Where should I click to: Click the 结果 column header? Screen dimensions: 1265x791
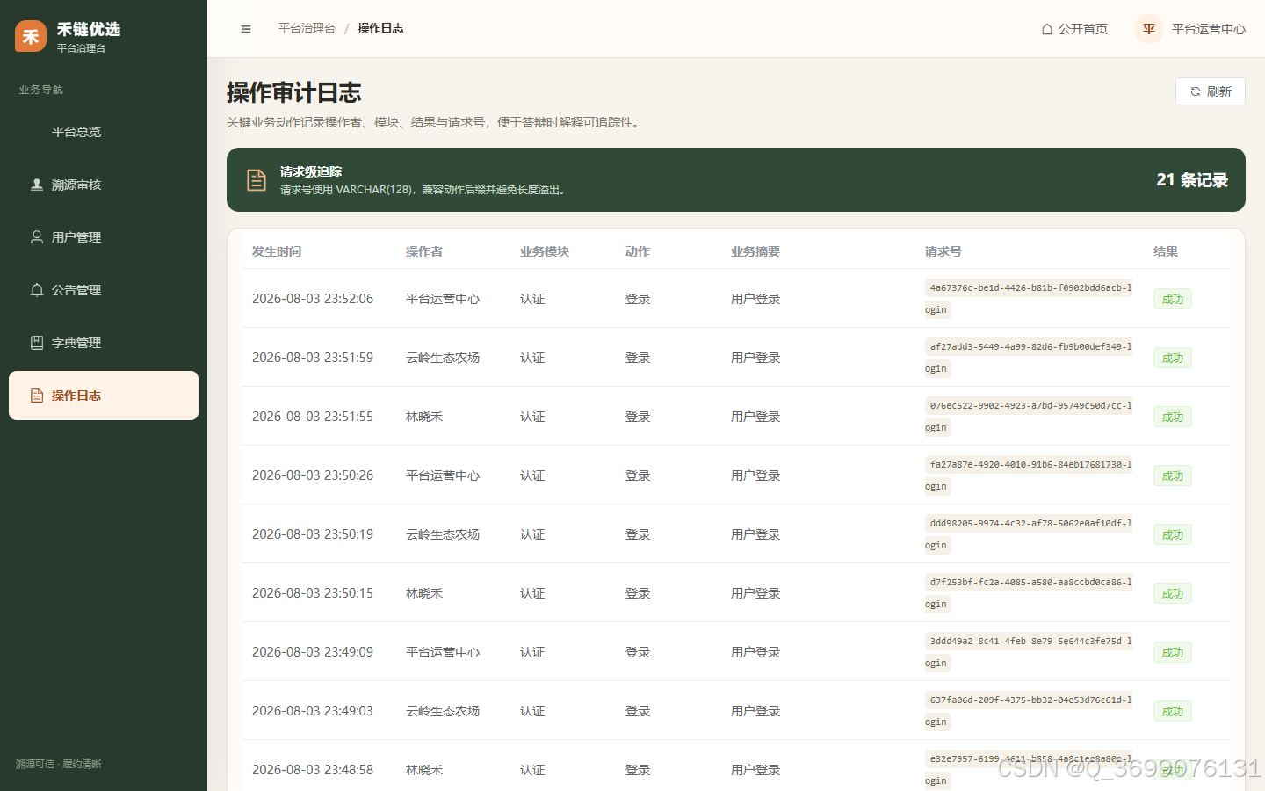point(1166,251)
